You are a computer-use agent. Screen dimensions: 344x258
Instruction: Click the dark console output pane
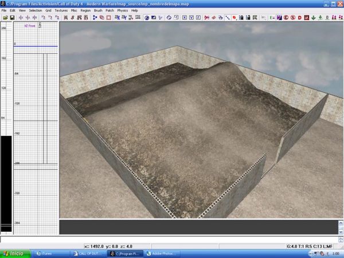pos(198,227)
